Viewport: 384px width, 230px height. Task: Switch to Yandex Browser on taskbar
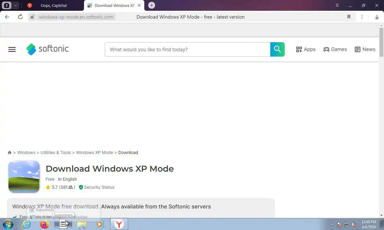coord(119,224)
